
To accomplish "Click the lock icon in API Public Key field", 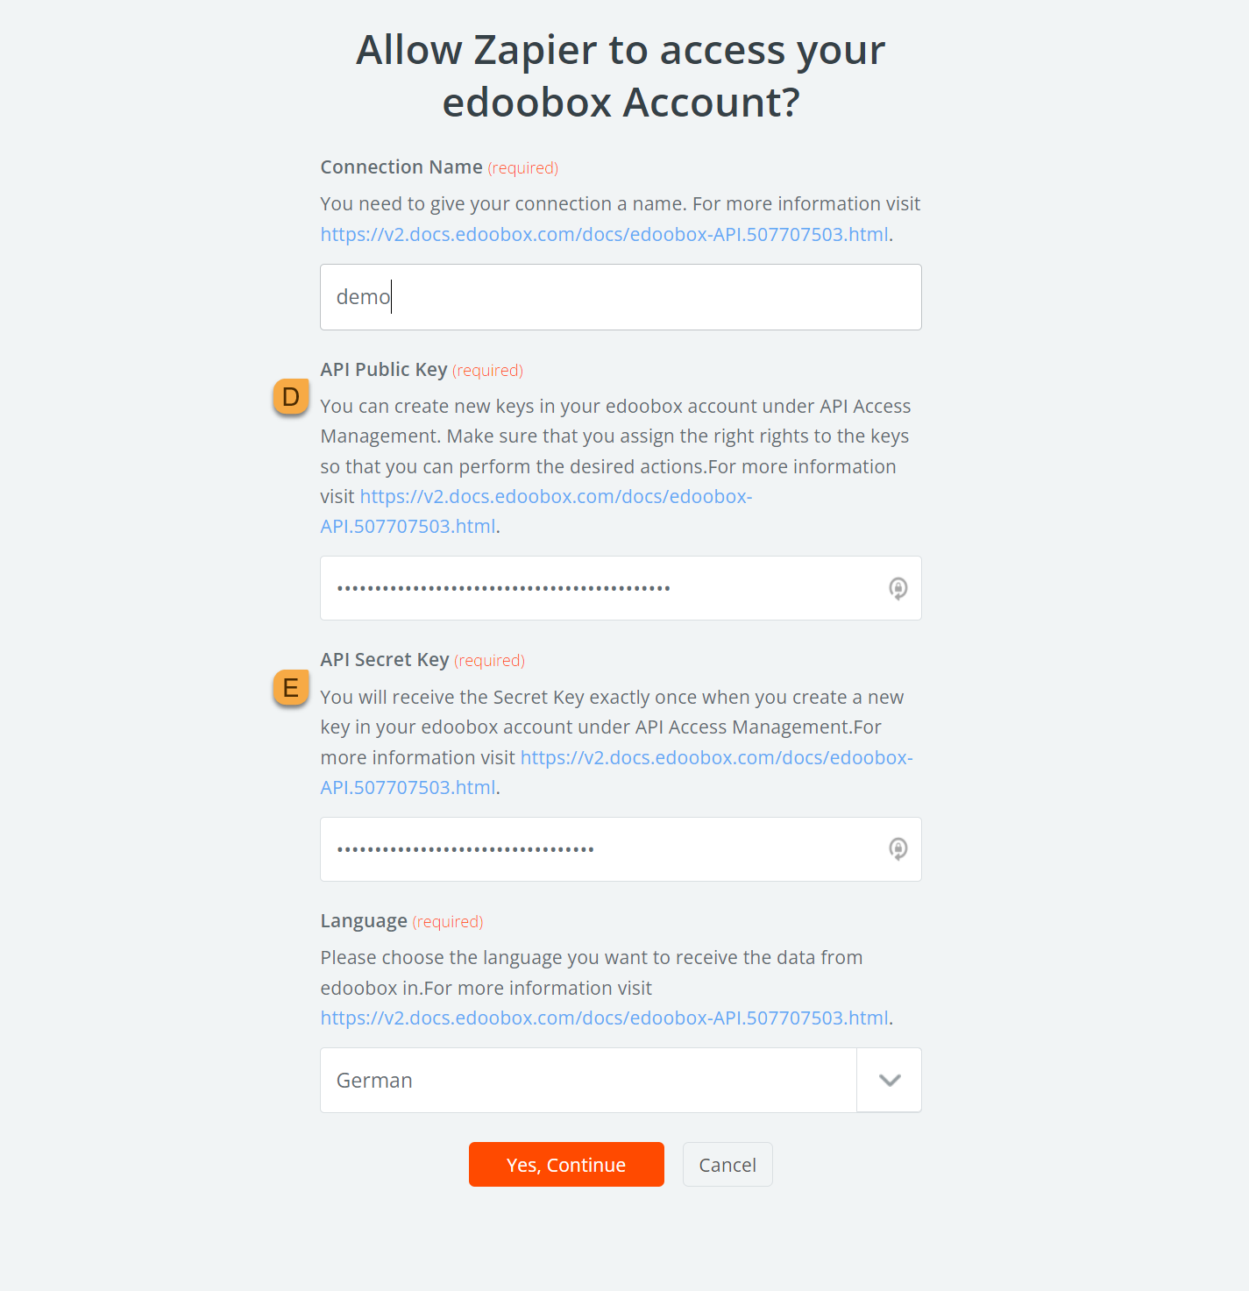I will tap(898, 588).
